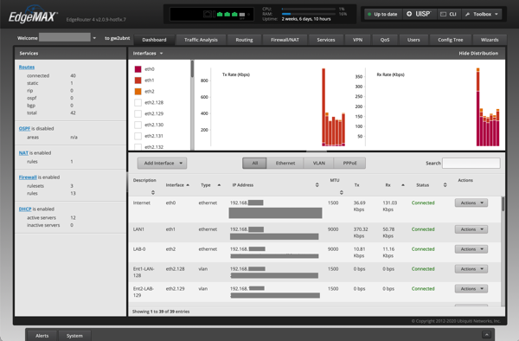
Task: Open the Add Interface dropdown
Action: [x=163, y=164]
